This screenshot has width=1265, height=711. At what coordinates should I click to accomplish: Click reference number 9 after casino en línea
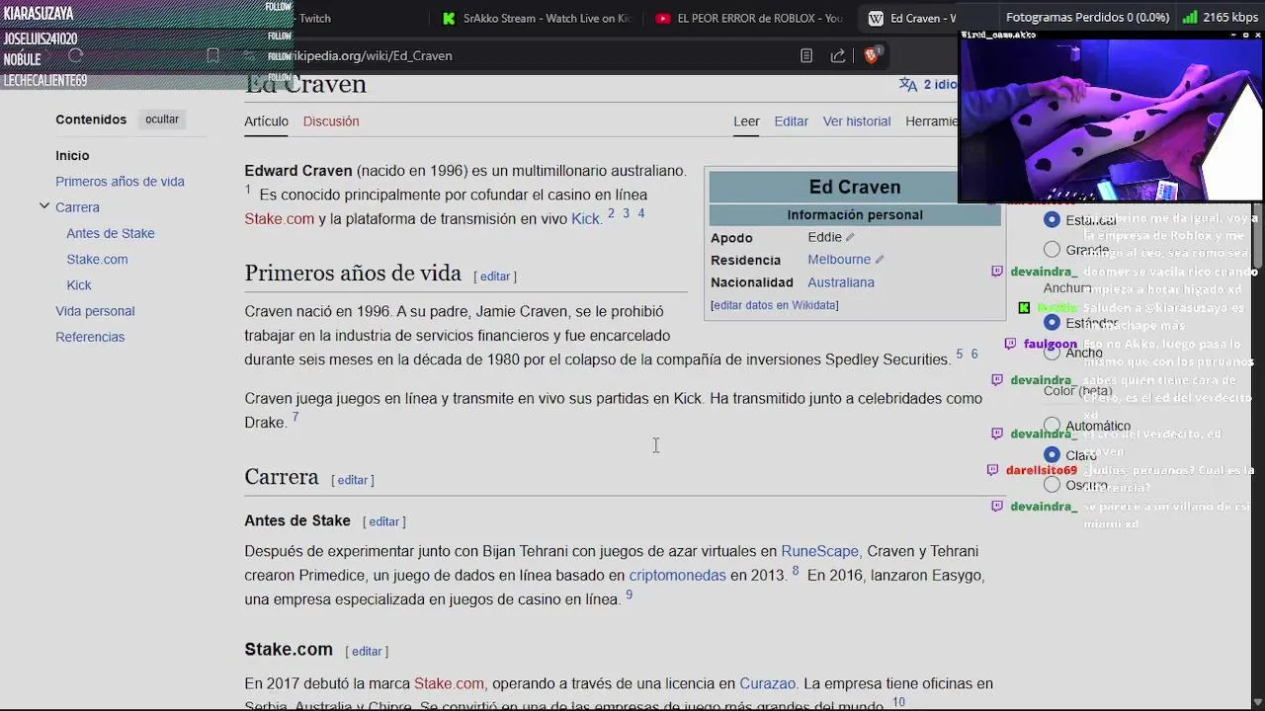pos(629,594)
